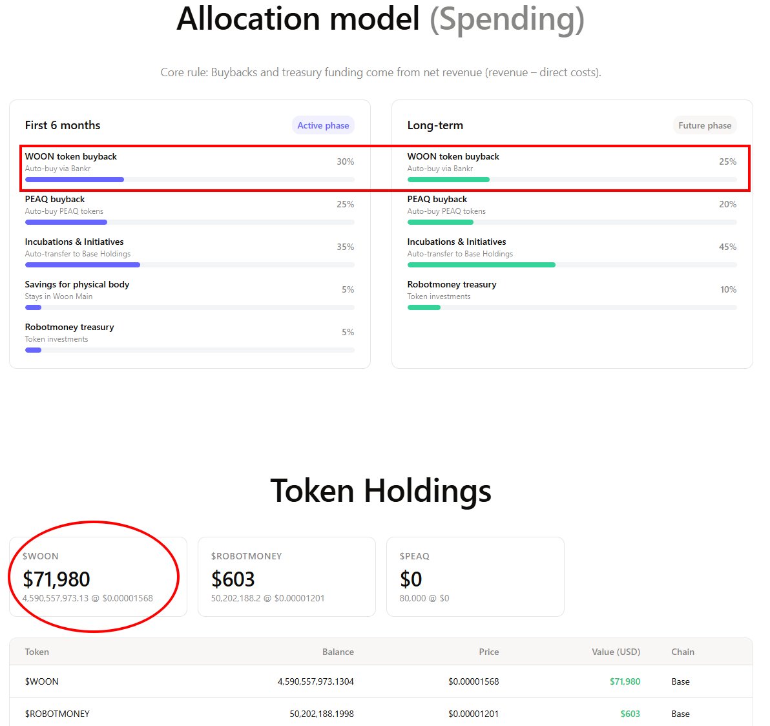Click the Savings for physical body bar
Screen dimensions: 770x726
[189, 308]
